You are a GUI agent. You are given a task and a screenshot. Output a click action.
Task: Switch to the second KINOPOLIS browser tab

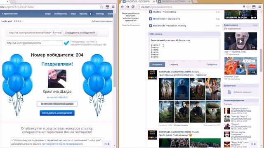[173, 2]
